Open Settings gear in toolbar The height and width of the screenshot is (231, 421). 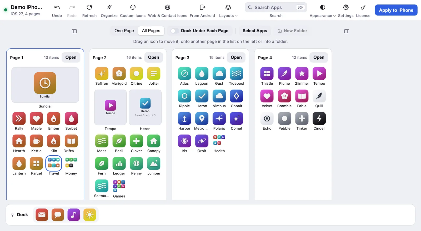coord(346,7)
